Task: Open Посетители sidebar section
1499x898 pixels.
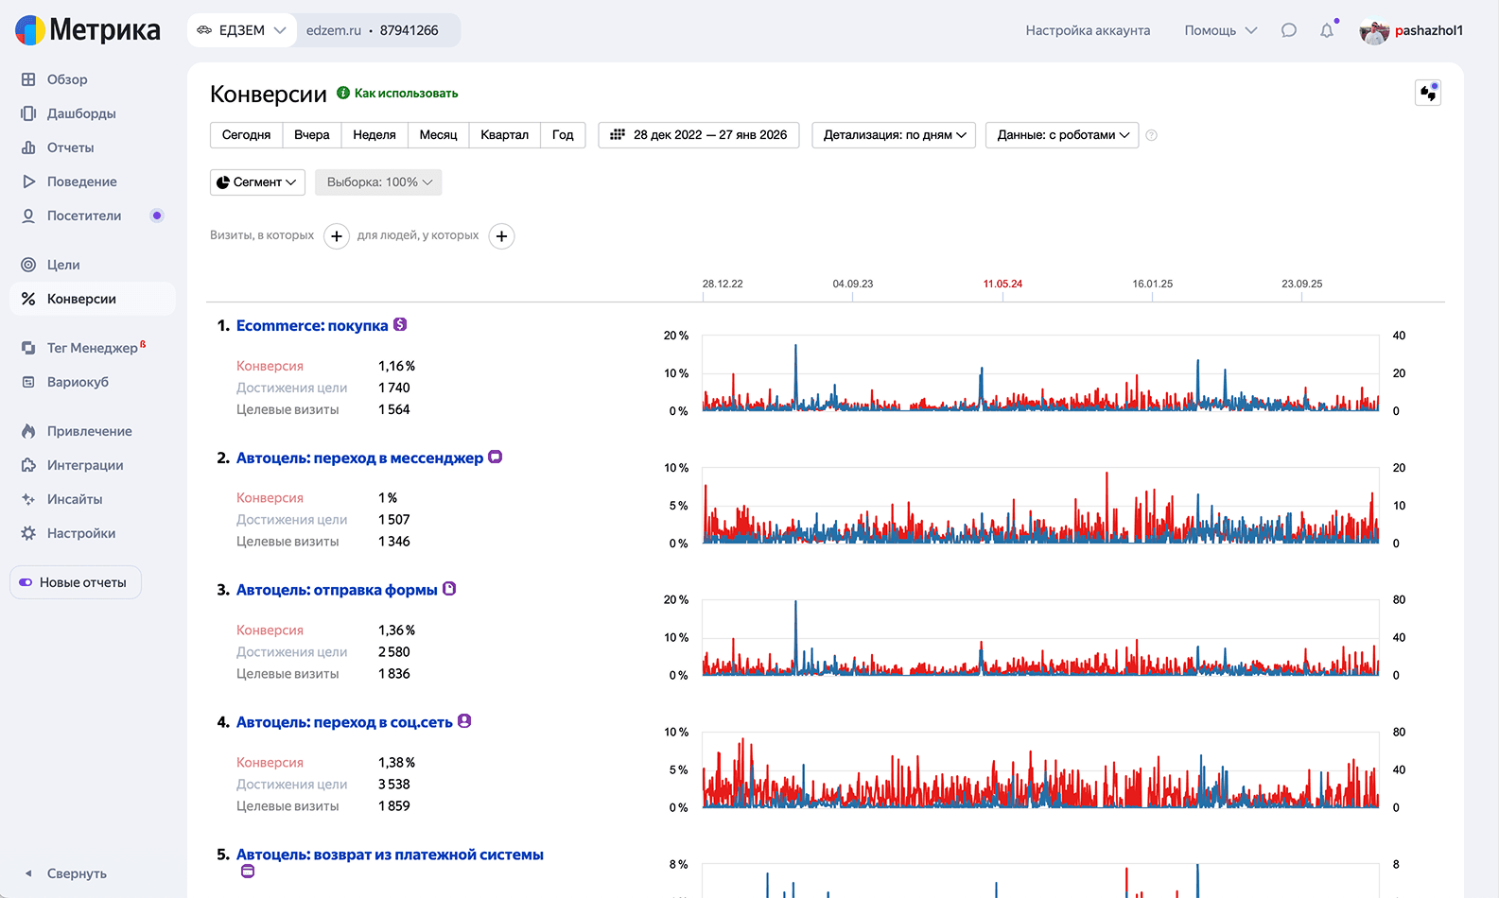Action: tap(84, 216)
